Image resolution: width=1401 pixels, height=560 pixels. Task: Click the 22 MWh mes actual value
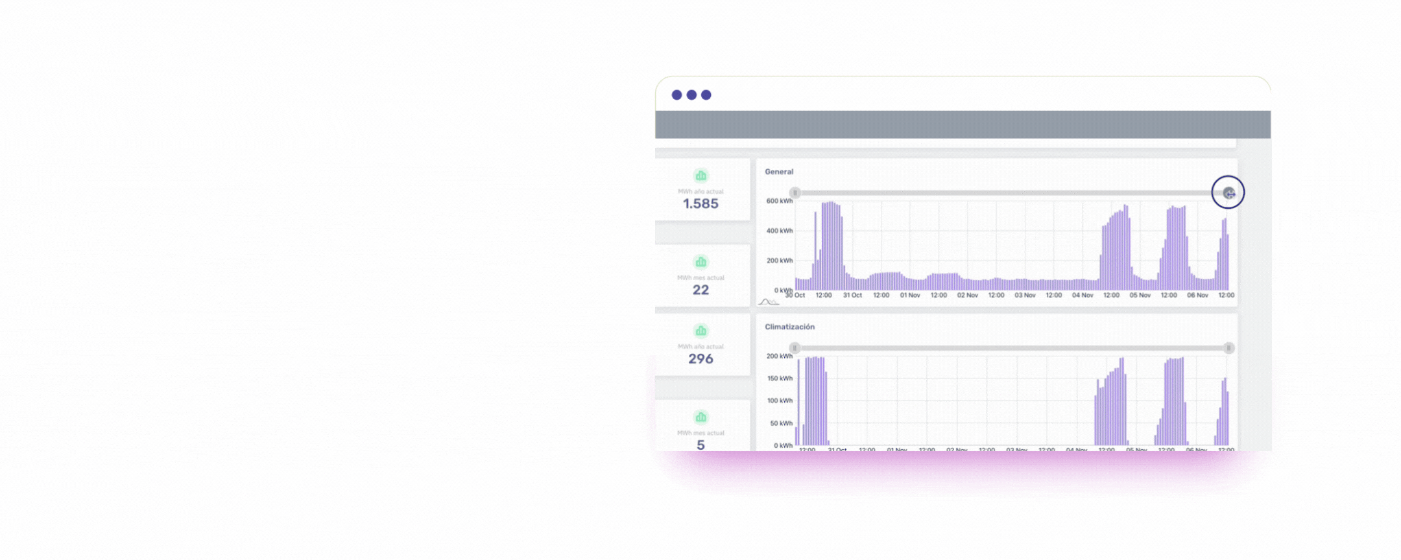[x=700, y=290]
